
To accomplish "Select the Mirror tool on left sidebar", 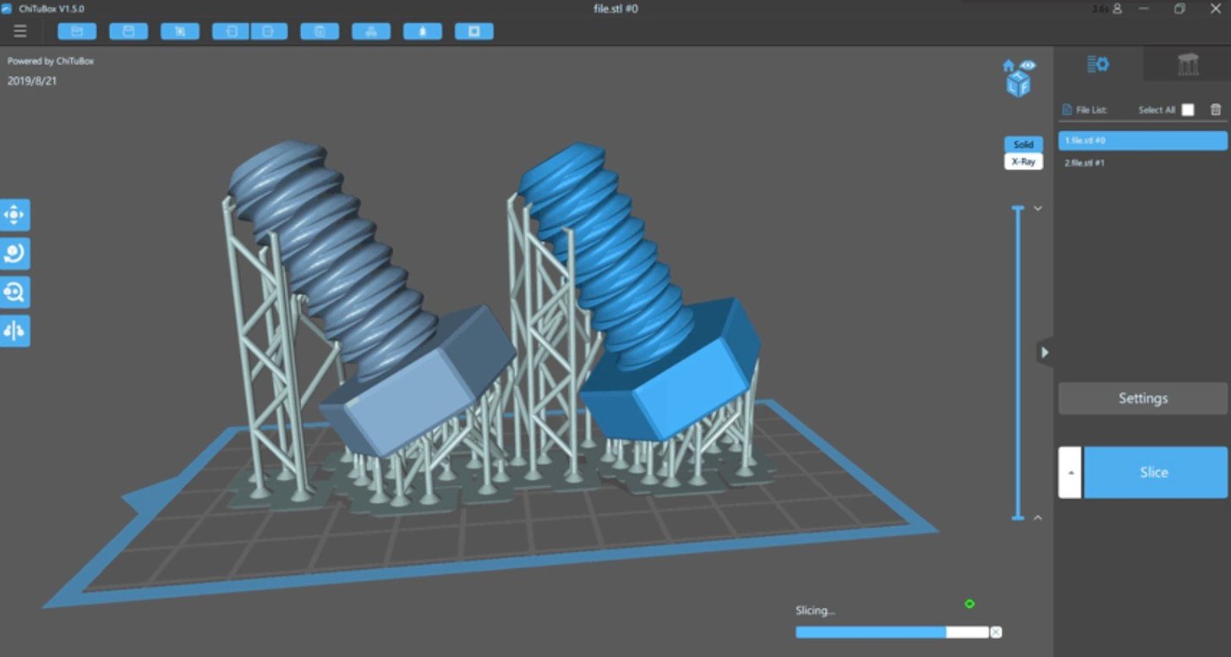I will click(14, 331).
